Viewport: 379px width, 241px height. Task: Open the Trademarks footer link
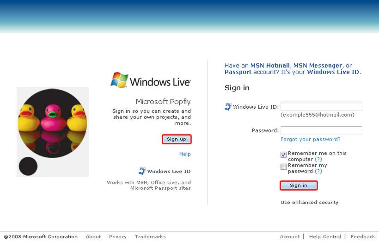point(150,236)
